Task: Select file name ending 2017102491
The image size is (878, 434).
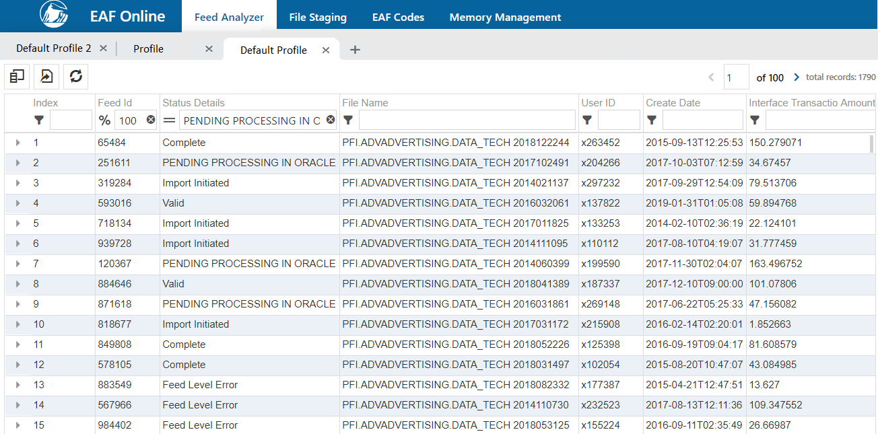Action: pos(456,163)
